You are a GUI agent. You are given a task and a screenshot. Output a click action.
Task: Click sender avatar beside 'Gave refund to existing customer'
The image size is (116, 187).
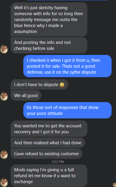click(x=4, y=155)
